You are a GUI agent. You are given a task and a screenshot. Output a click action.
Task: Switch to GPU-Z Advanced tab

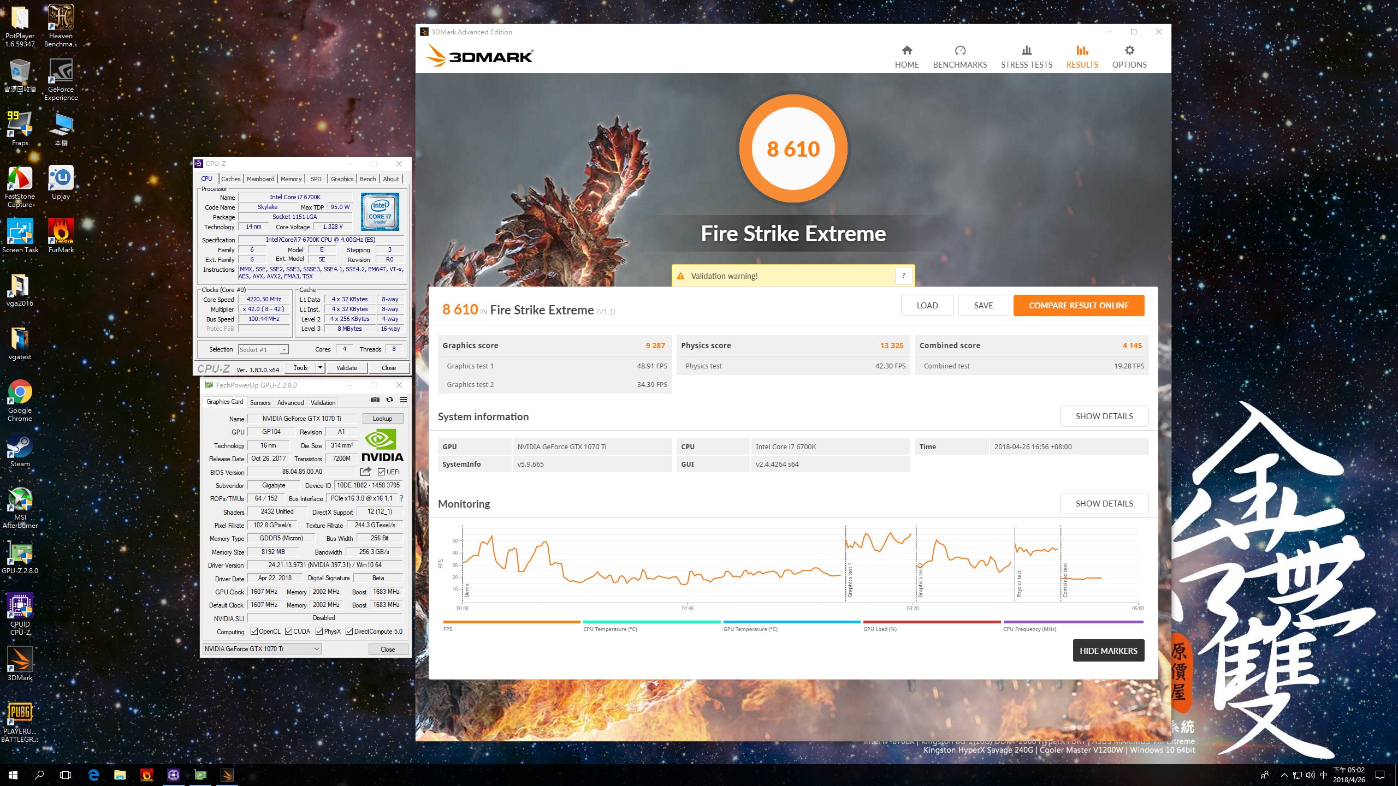[x=290, y=403]
